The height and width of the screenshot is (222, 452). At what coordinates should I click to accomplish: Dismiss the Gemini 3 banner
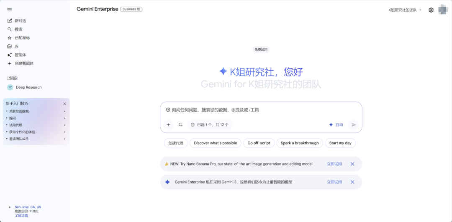(x=352, y=182)
